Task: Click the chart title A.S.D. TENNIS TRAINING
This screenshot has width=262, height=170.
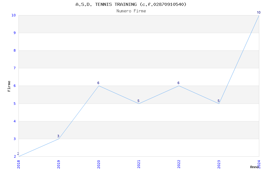Action: [131, 4]
